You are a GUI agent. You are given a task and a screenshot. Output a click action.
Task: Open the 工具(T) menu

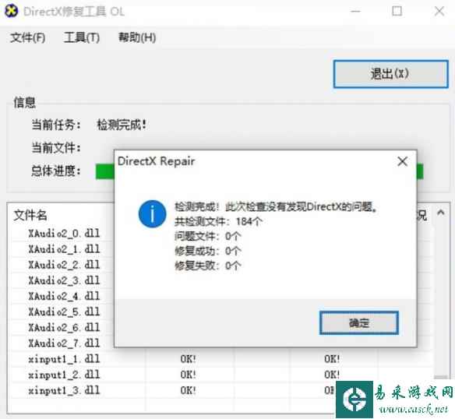coord(82,37)
